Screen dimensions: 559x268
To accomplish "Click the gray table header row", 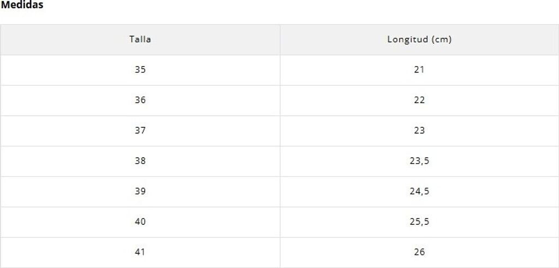I will point(218,39).
